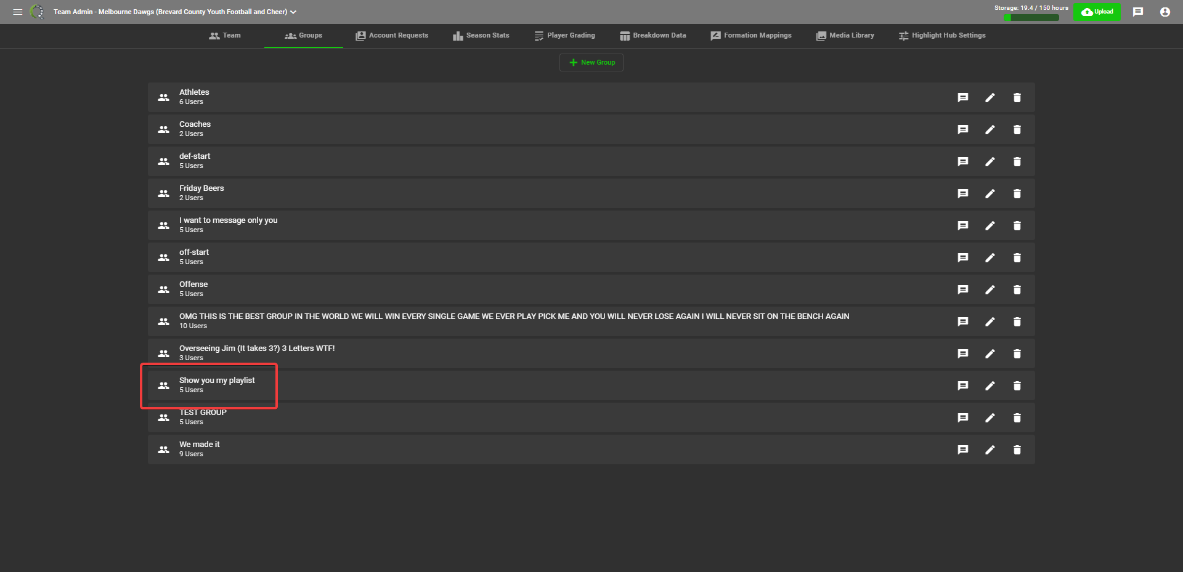Click the off-start group people icon
This screenshot has height=572, width=1183.
tap(163, 257)
